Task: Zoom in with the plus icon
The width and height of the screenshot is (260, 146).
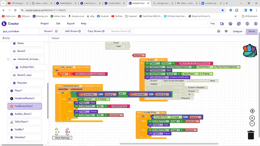Action: coord(252,118)
